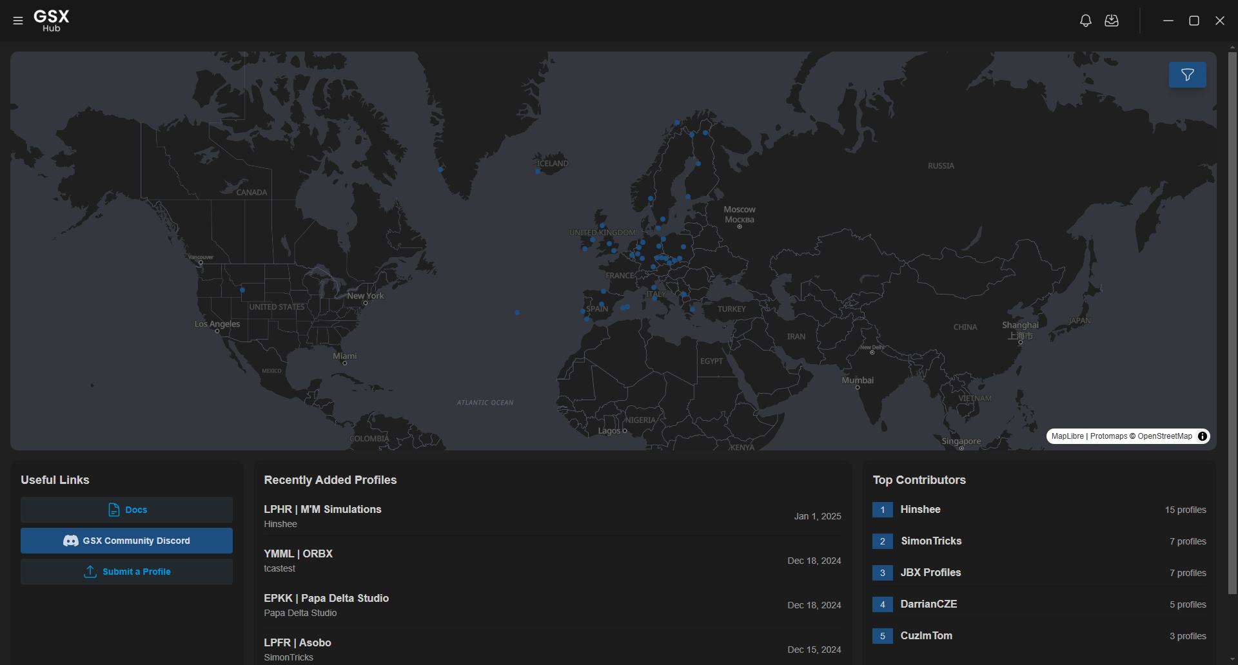
Task: Click the MapLibre attribution link
Action: click(1068, 436)
